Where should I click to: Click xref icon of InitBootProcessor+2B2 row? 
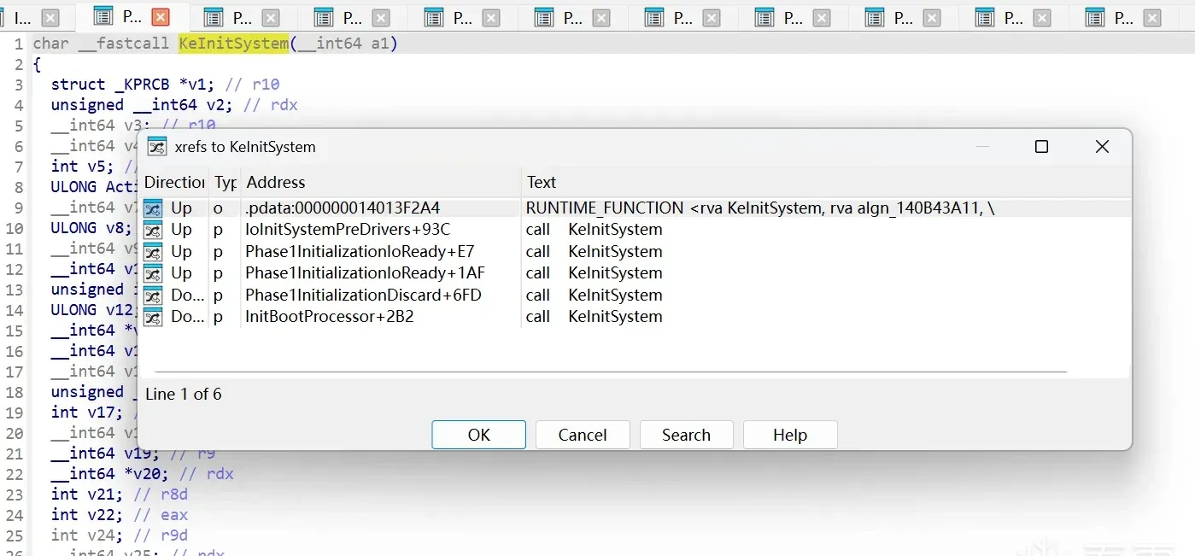pos(153,317)
